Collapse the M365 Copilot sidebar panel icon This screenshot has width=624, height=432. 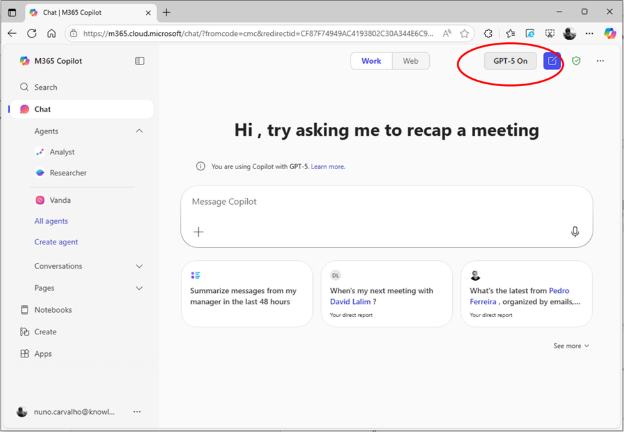[140, 61]
